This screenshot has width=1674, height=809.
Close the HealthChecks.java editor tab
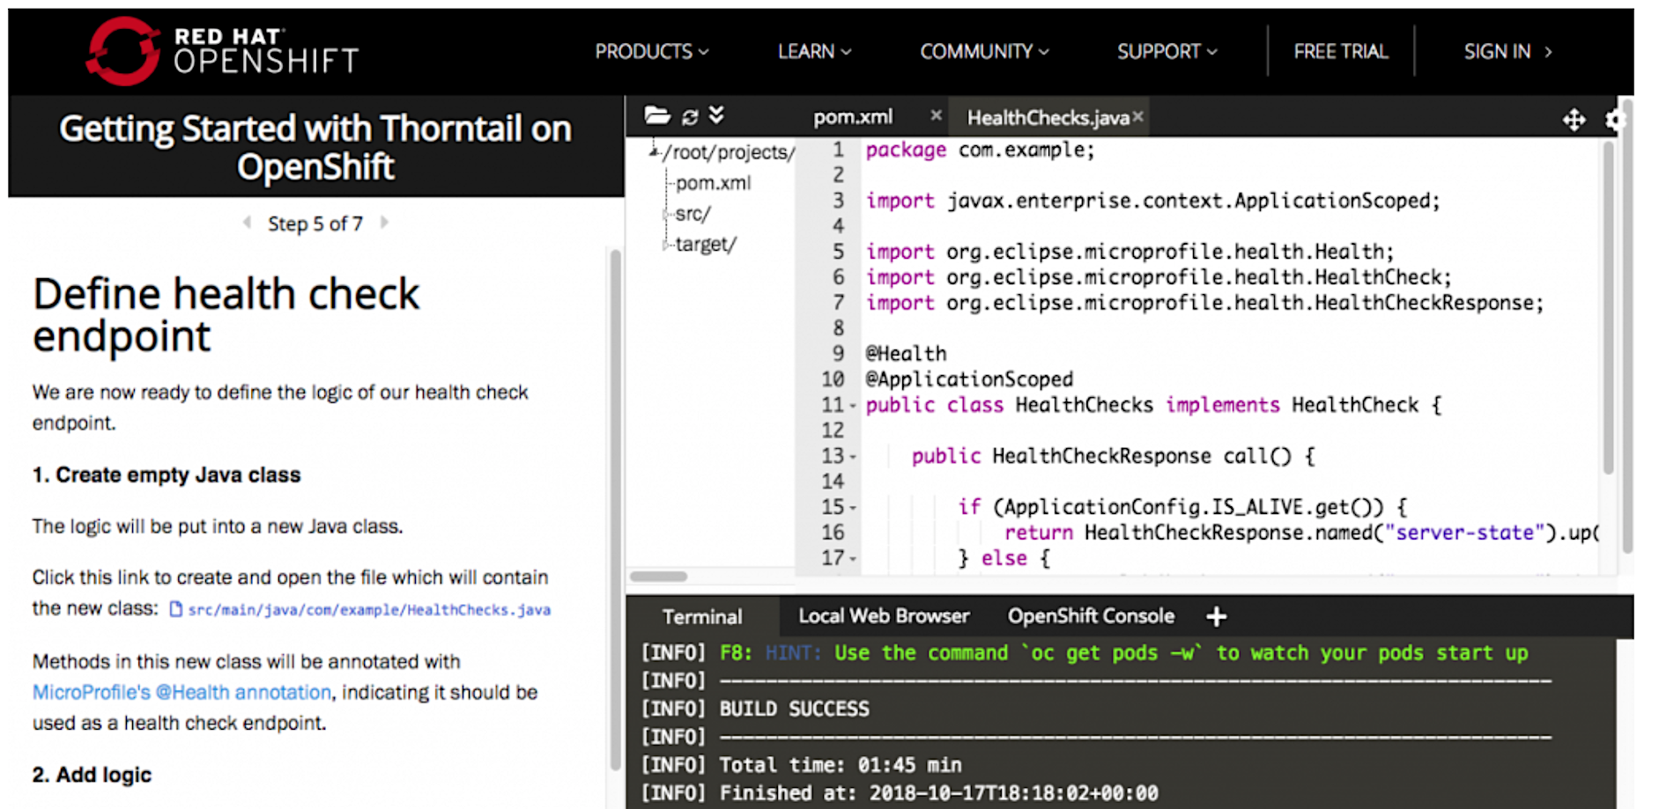(x=1138, y=116)
